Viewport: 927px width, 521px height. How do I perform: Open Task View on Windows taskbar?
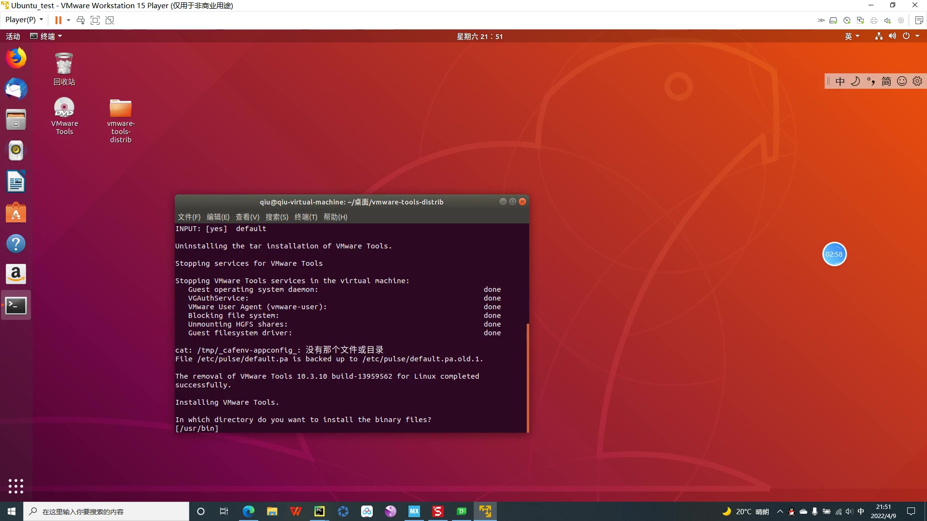tap(224, 511)
